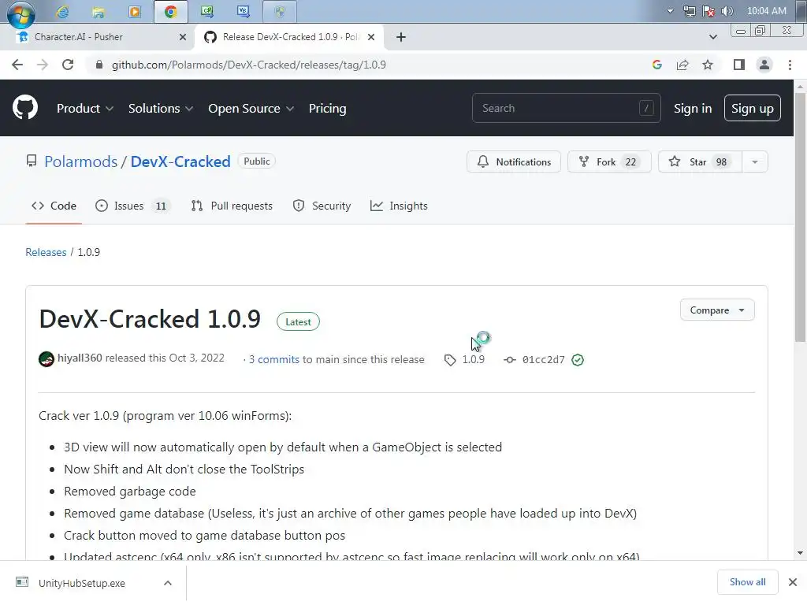Viewport: 807px width, 605px height.
Task: Share this page icon
Action: [x=682, y=65]
